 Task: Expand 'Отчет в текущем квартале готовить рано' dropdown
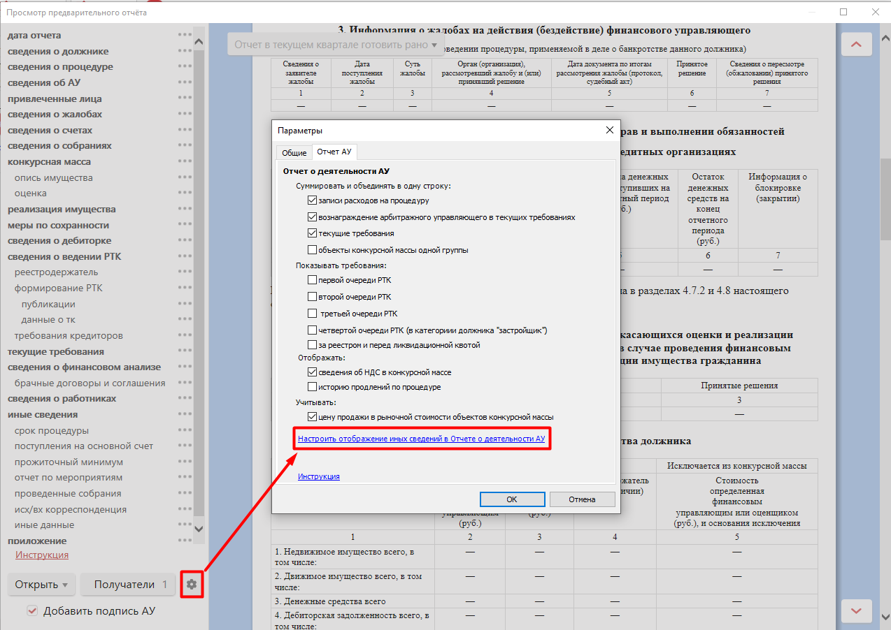pyautogui.click(x=336, y=45)
